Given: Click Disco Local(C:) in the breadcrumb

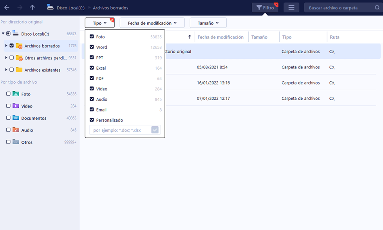Looking at the screenshot, I should click(70, 8).
